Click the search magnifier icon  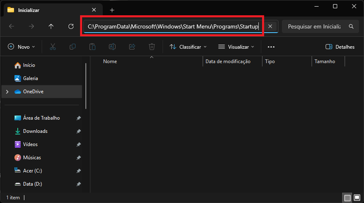[351, 26]
